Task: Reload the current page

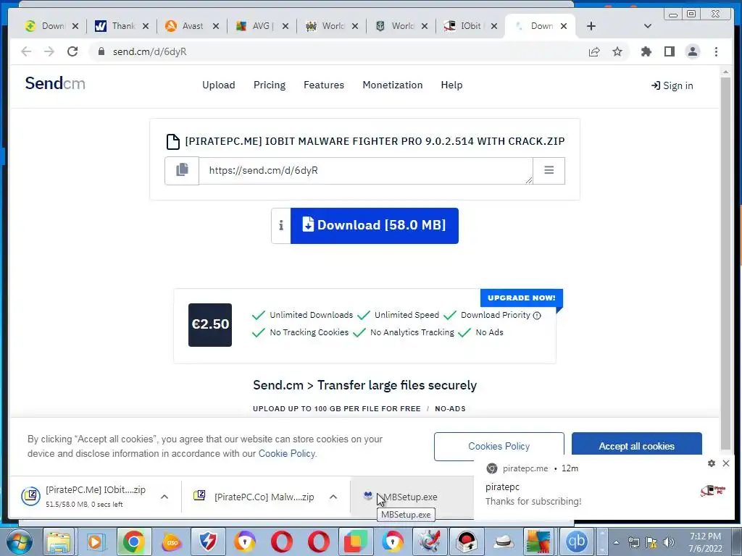Action: click(72, 51)
